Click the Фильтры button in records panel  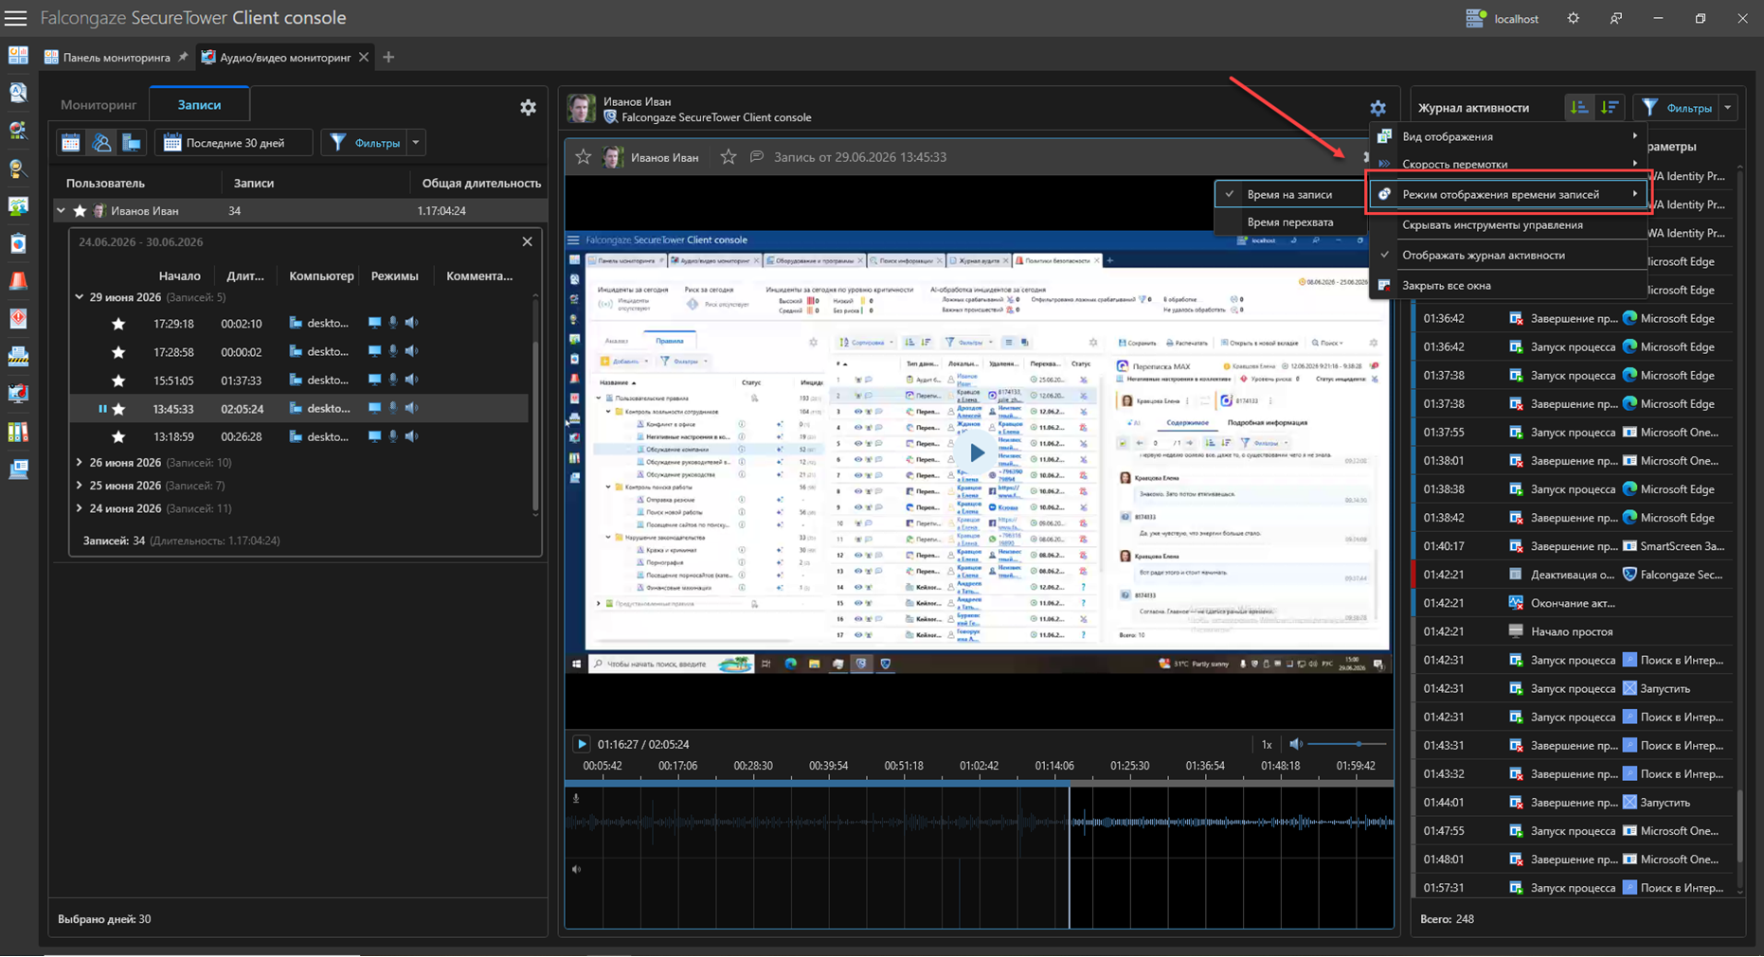(x=366, y=143)
